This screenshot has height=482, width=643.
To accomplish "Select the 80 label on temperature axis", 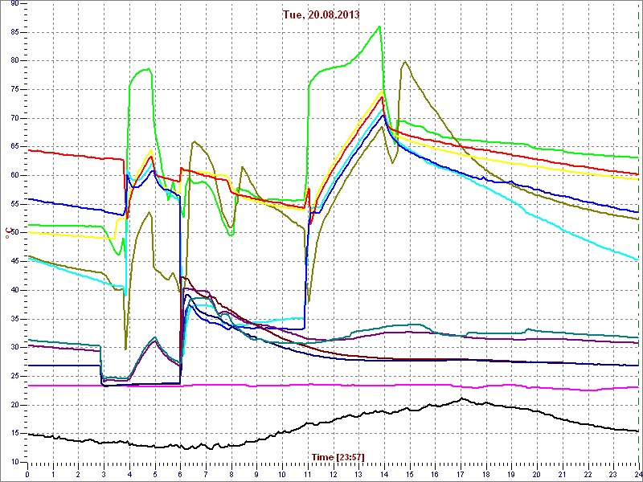I will [14, 61].
